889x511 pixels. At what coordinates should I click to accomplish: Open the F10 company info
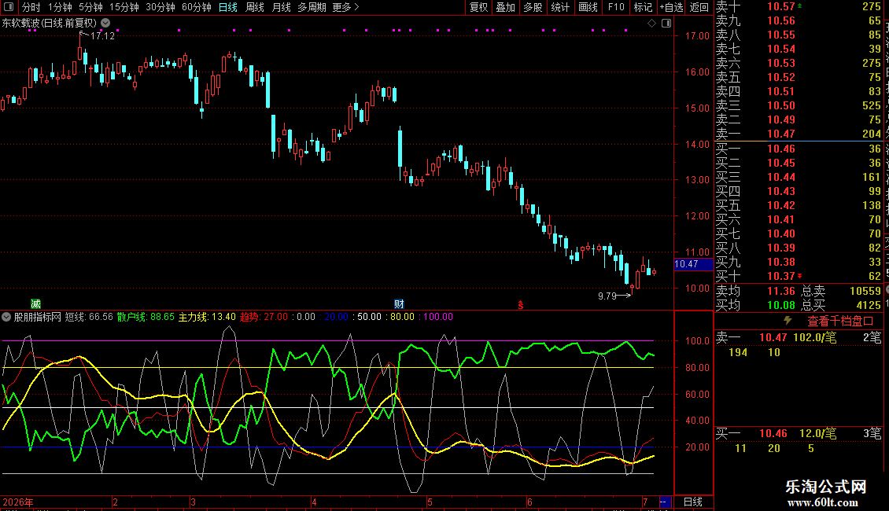point(616,7)
